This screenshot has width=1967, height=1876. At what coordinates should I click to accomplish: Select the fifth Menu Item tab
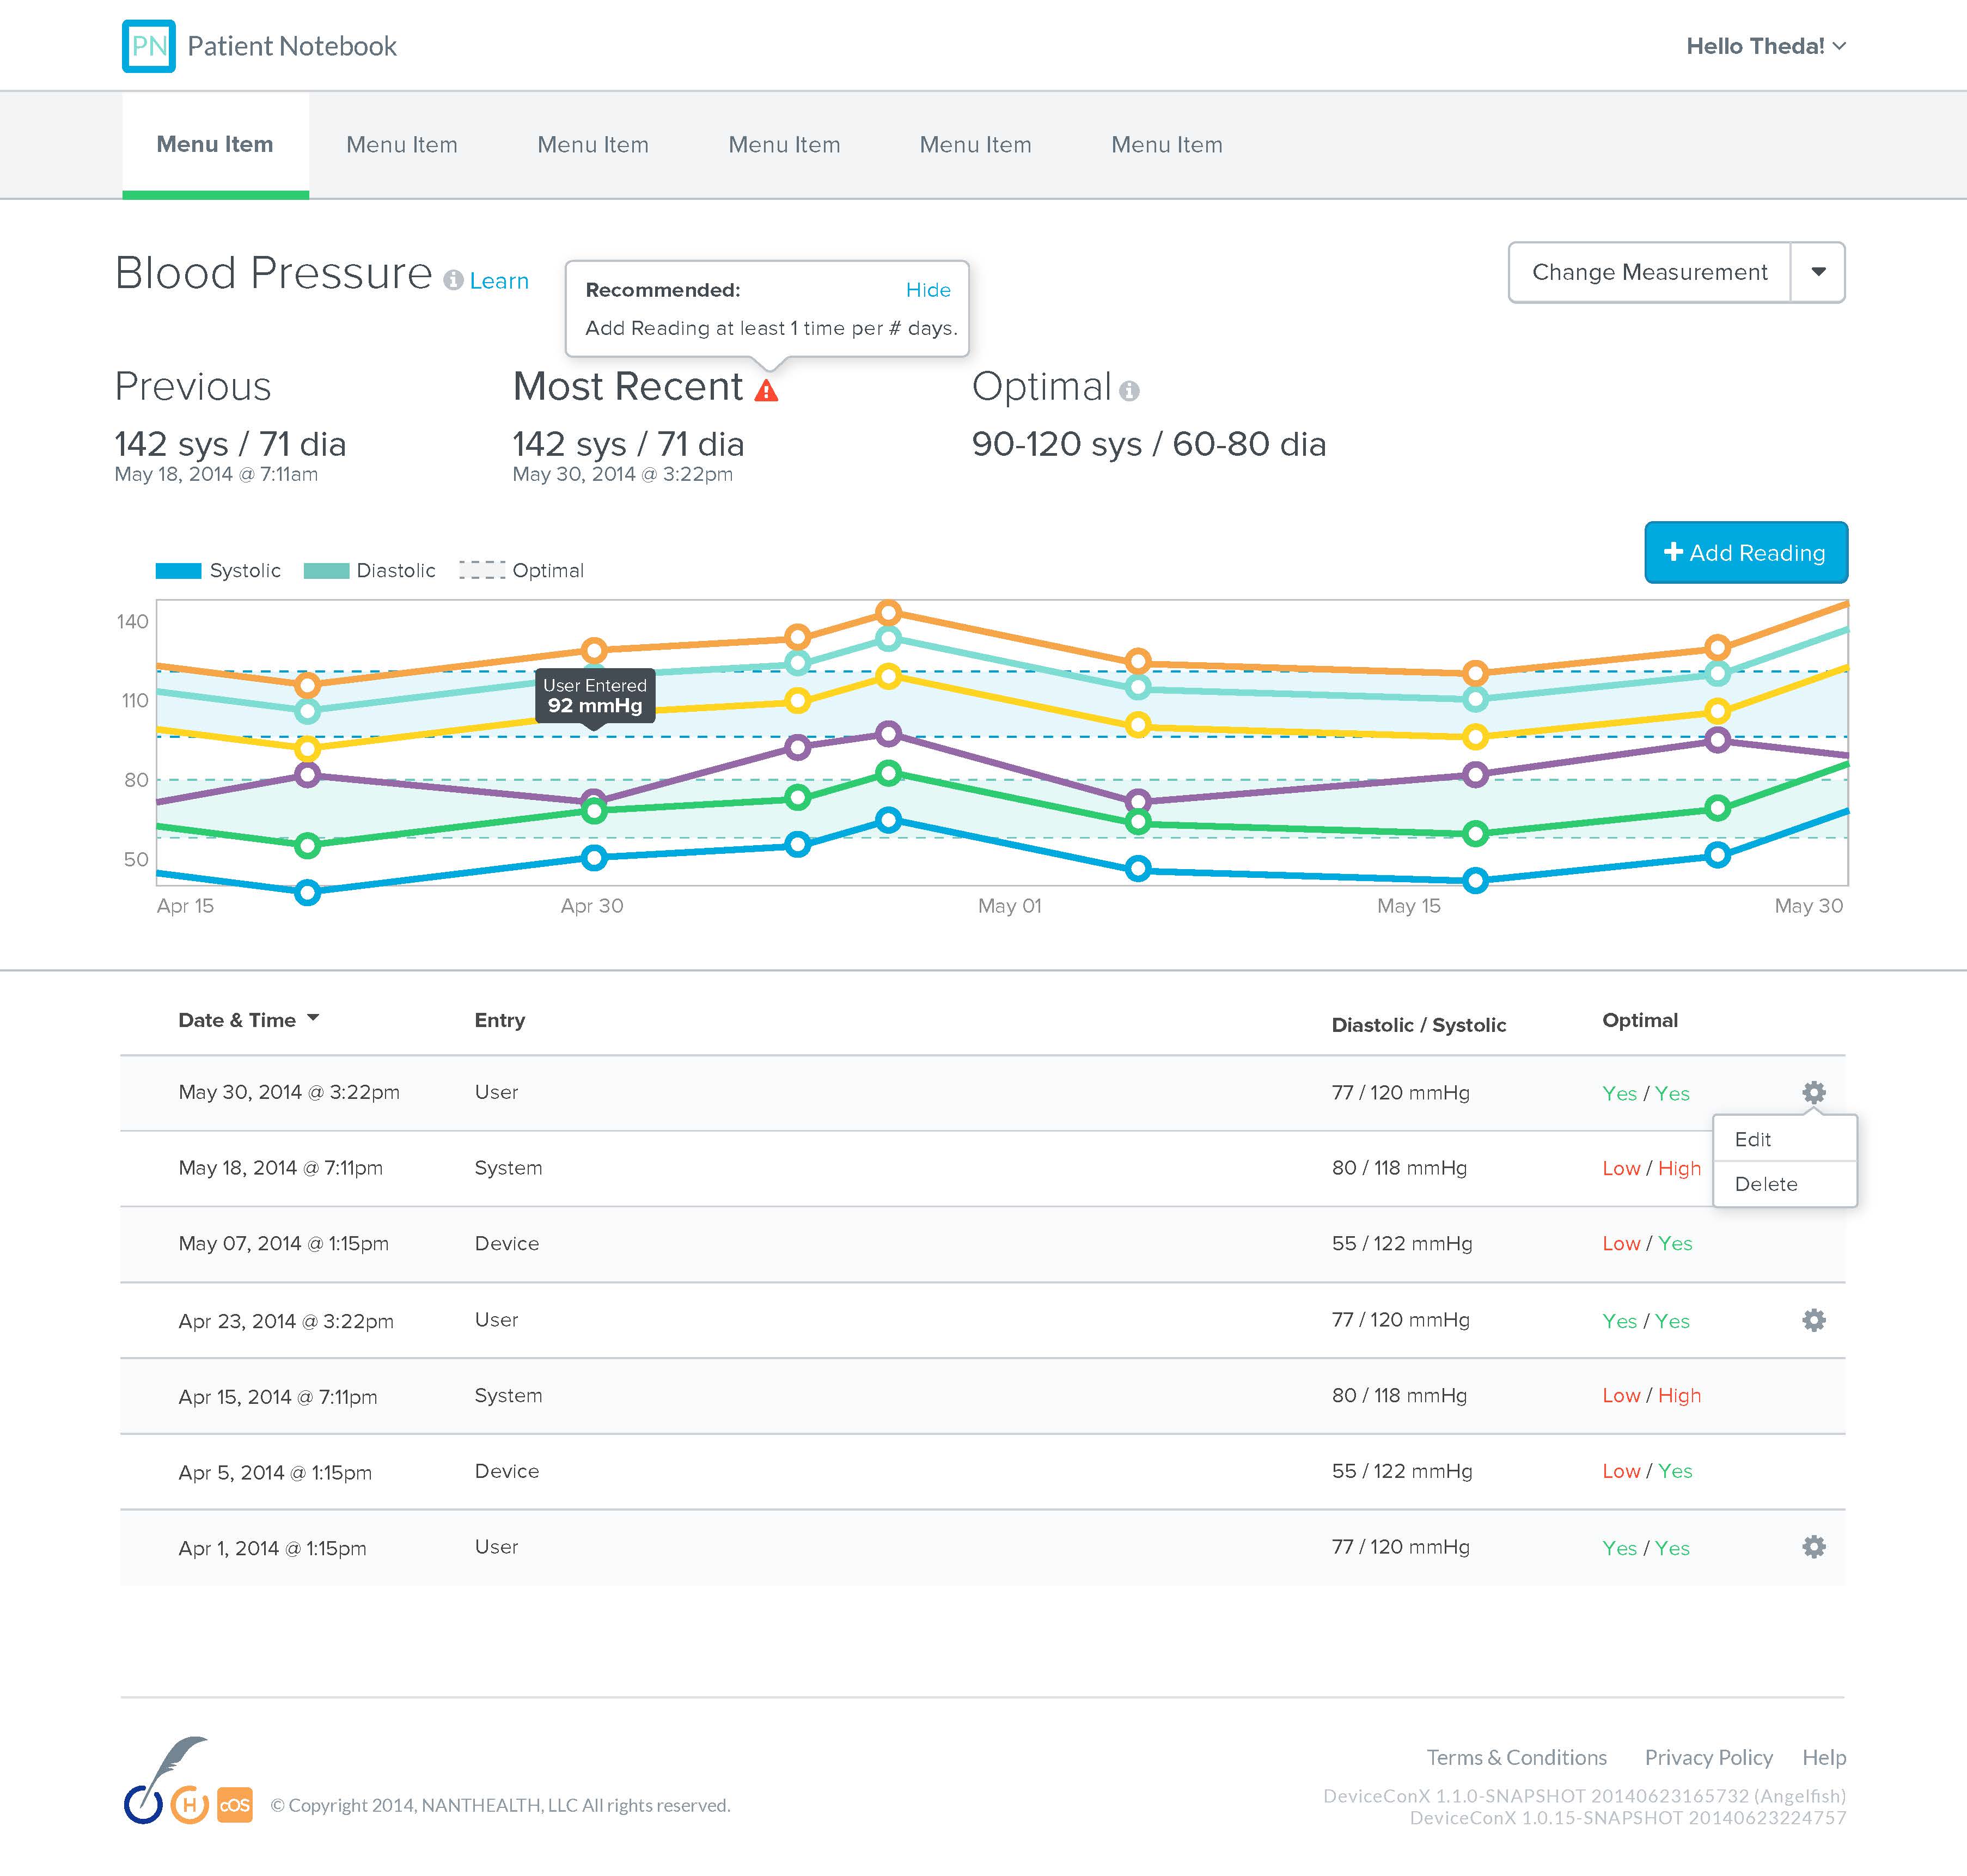pyautogui.click(x=975, y=145)
